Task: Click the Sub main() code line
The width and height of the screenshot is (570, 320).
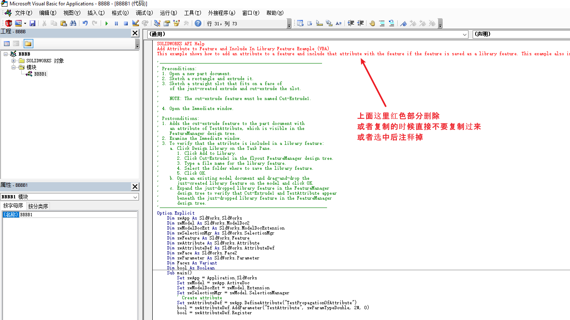Action: tap(179, 273)
